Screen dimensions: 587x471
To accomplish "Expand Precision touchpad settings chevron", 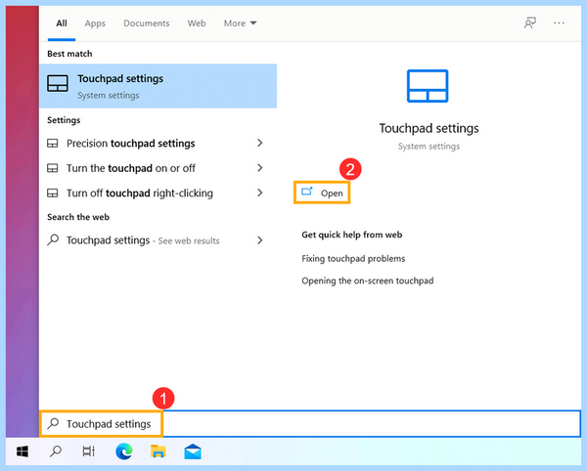I will pyautogui.click(x=260, y=143).
